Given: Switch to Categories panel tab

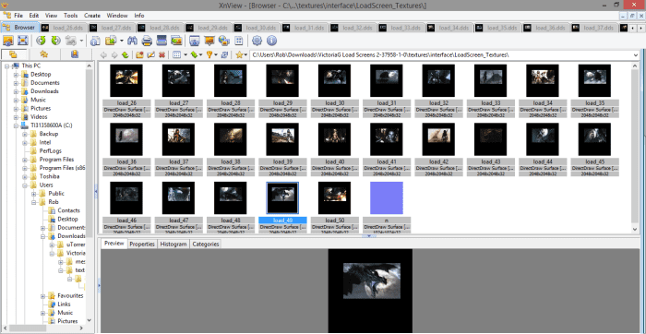Looking at the screenshot, I should pyautogui.click(x=75, y=54).
